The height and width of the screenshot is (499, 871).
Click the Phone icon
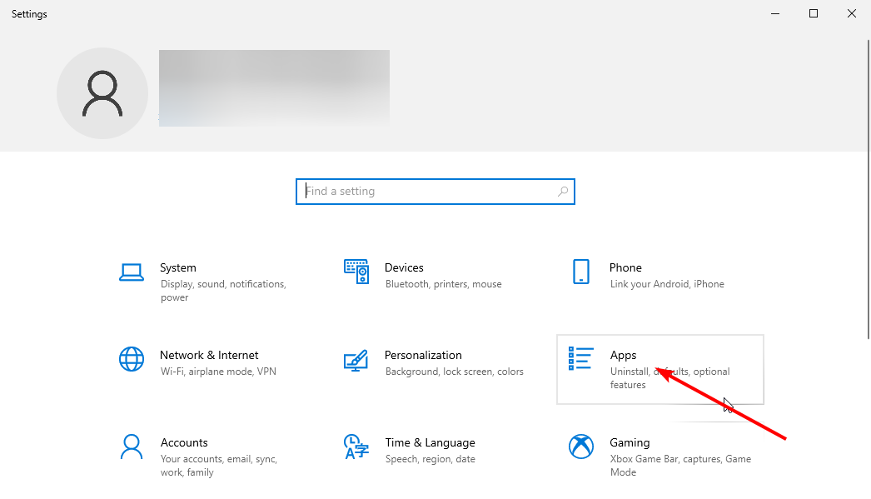pos(580,272)
